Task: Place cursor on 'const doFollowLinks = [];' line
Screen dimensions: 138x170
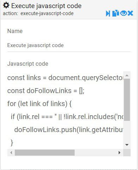Action: pyautogui.click(x=46, y=91)
